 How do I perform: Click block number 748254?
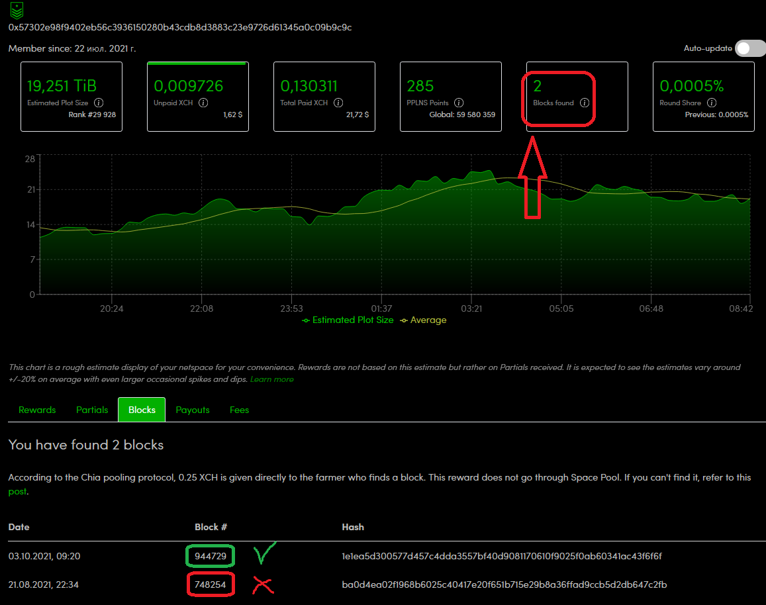[x=211, y=584]
